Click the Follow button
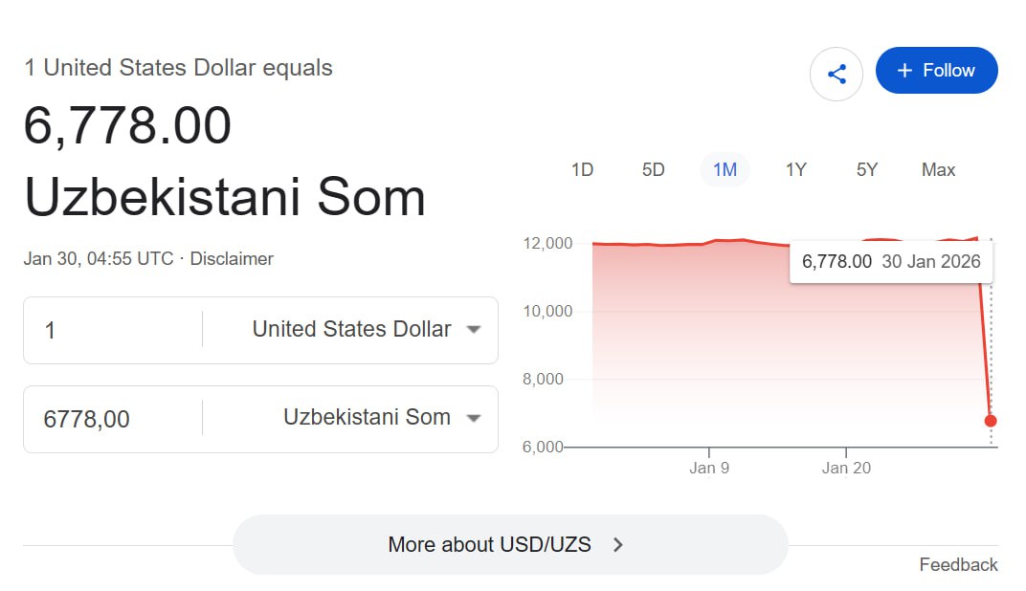Viewport: 1026px width, 591px height. [x=936, y=70]
